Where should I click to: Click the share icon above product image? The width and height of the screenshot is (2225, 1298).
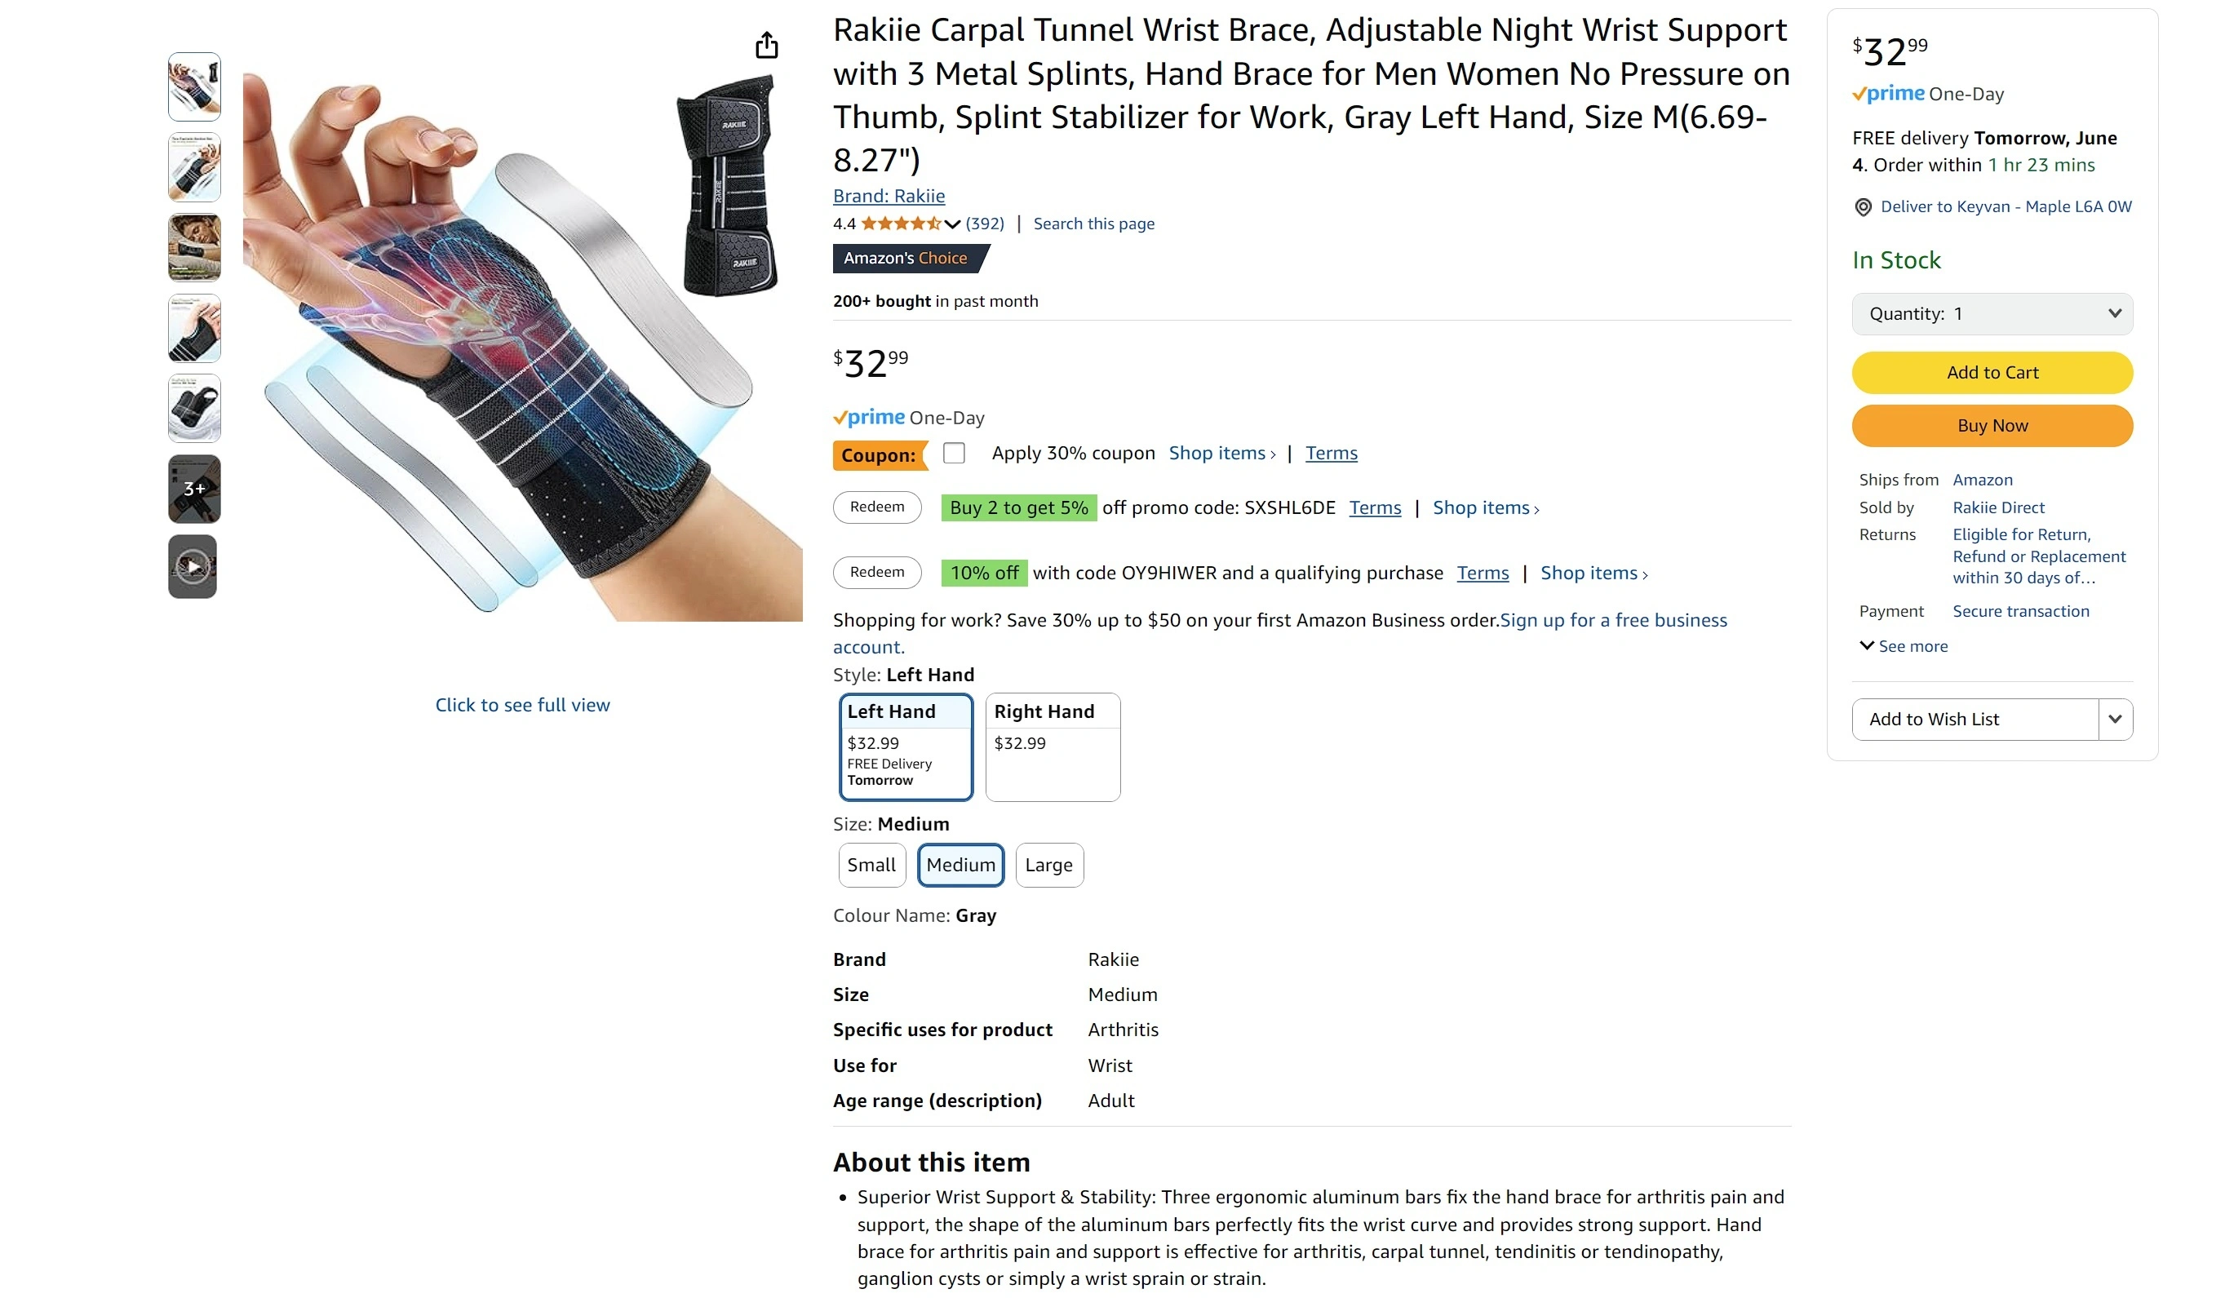pyautogui.click(x=766, y=45)
